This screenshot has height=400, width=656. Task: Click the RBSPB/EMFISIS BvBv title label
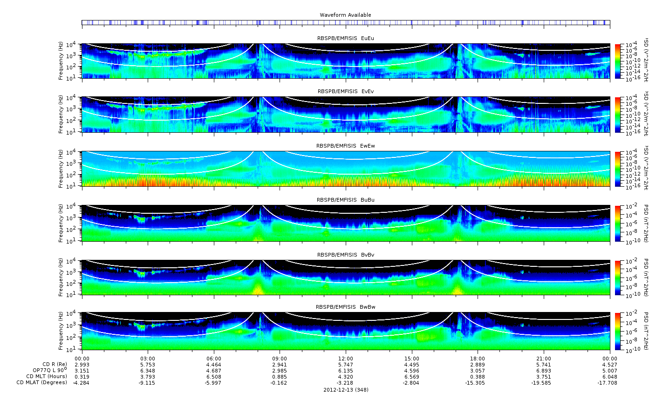345,255
